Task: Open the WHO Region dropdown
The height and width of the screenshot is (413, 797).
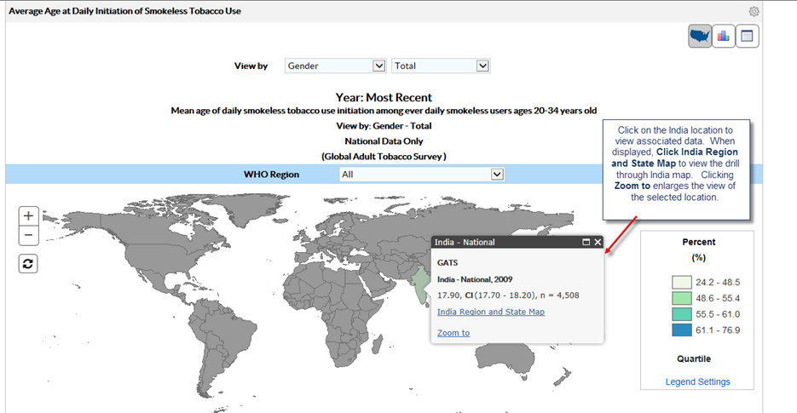Action: [x=421, y=174]
